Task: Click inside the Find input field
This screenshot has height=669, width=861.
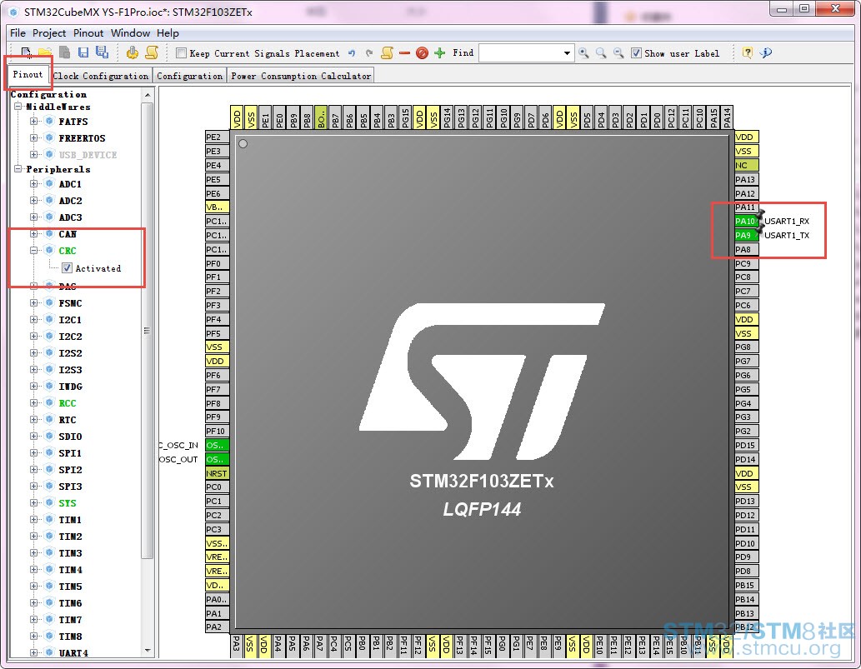Action: (x=520, y=53)
